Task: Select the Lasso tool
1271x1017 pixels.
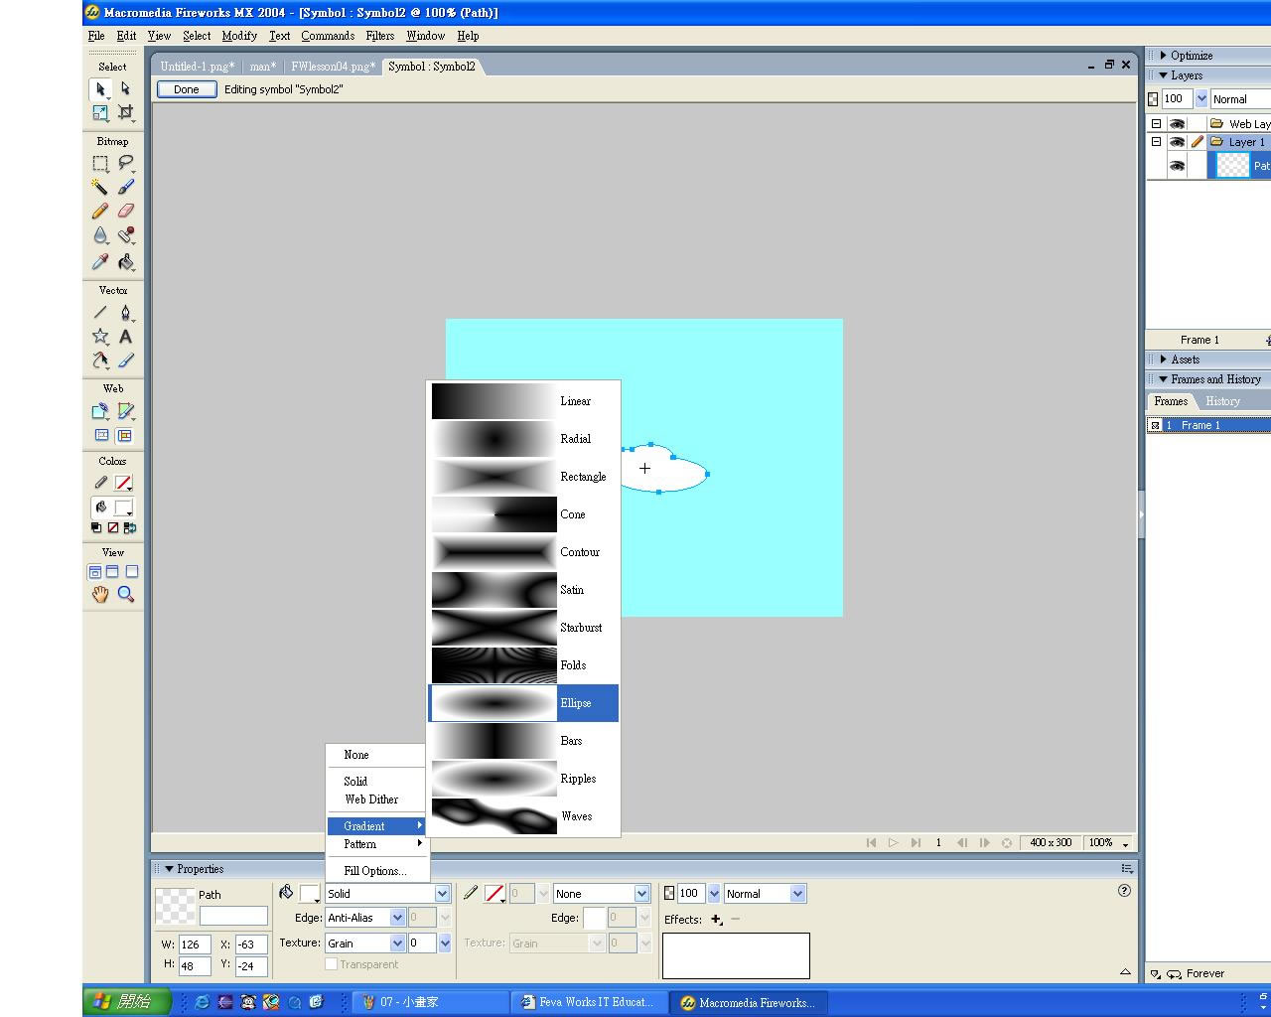Action: click(x=125, y=163)
